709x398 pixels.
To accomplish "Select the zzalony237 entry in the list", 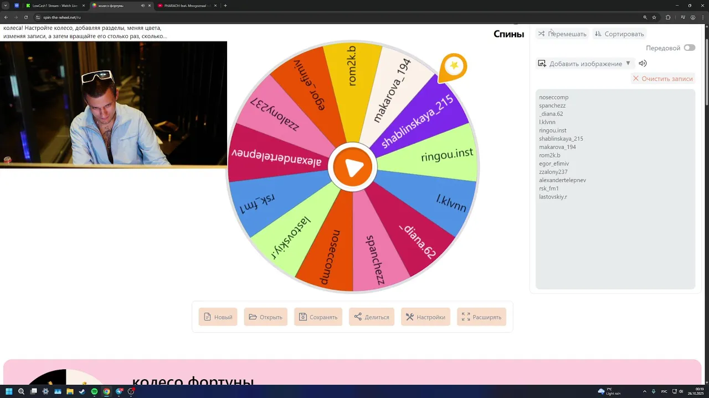I will pos(553,172).
